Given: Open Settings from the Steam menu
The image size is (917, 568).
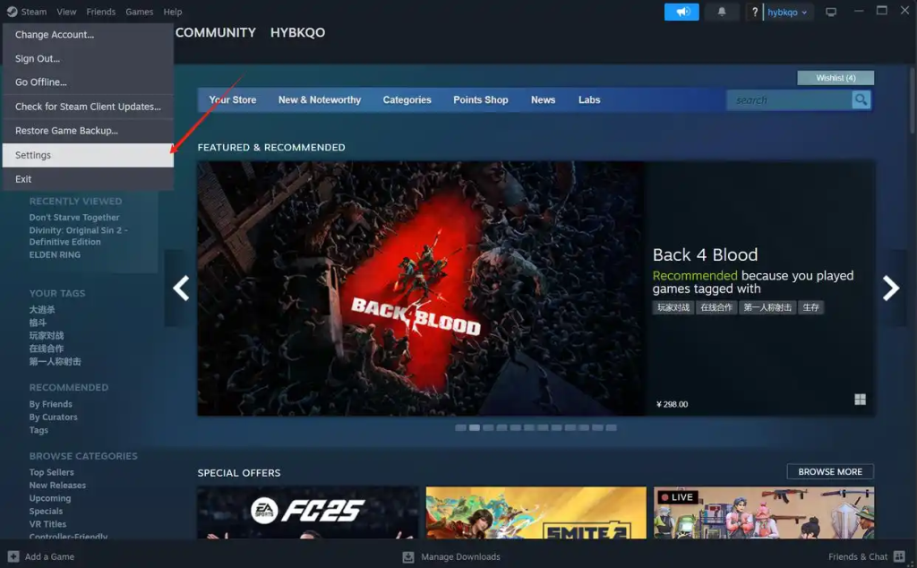Looking at the screenshot, I should point(88,155).
